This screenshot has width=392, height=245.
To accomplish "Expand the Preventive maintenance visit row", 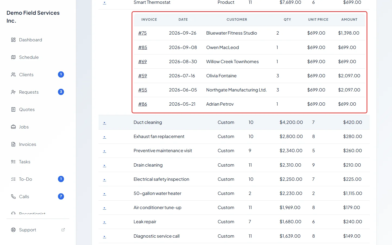I will pyautogui.click(x=105, y=151).
